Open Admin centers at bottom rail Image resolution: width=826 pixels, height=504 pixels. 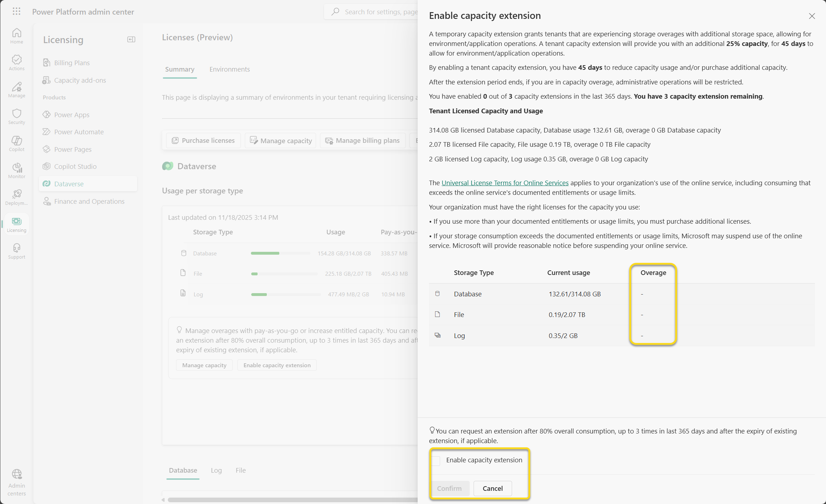point(16,483)
